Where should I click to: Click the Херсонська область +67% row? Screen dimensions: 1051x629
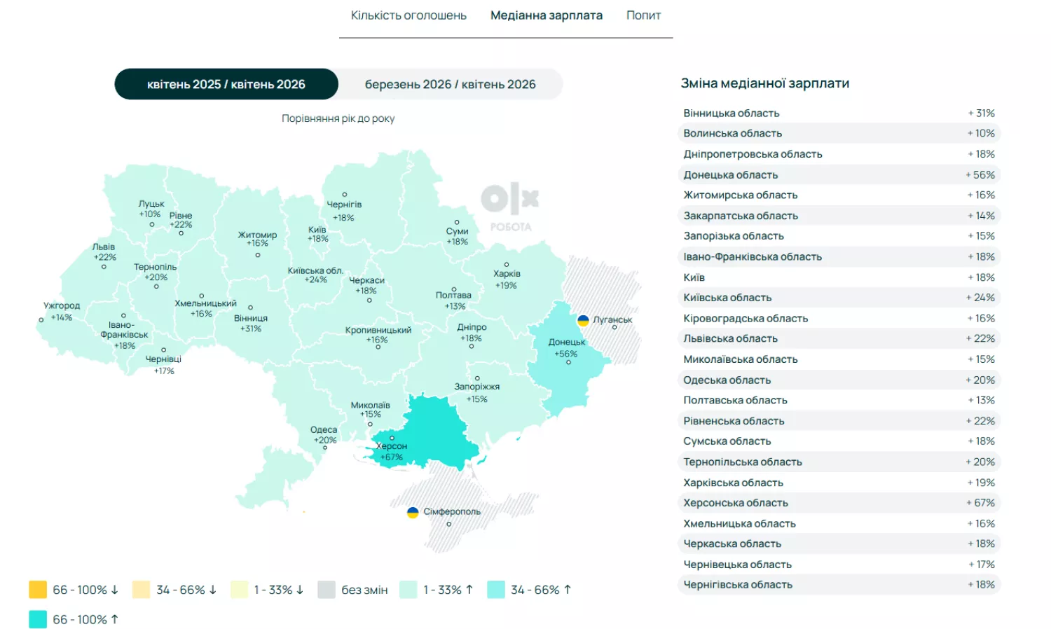[x=839, y=503]
